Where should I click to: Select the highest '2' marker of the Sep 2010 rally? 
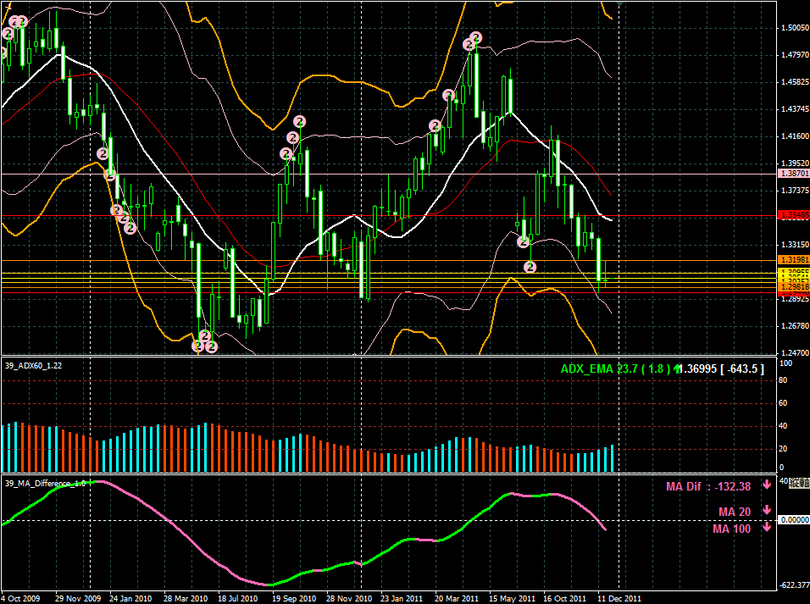click(299, 121)
